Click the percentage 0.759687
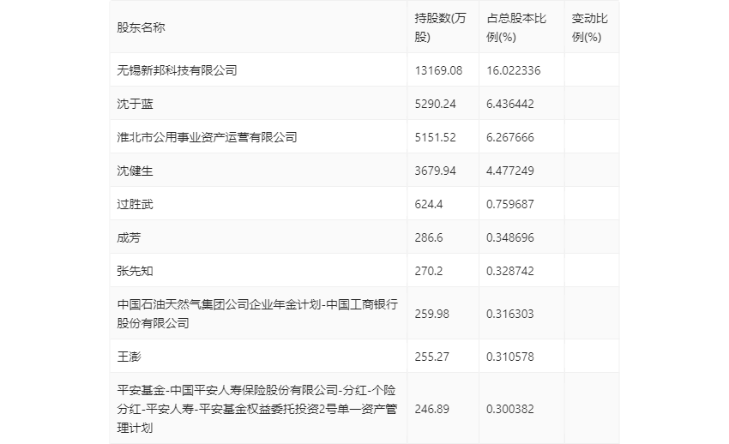This screenshot has height=444, width=729. pyautogui.click(x=510, y=204)
